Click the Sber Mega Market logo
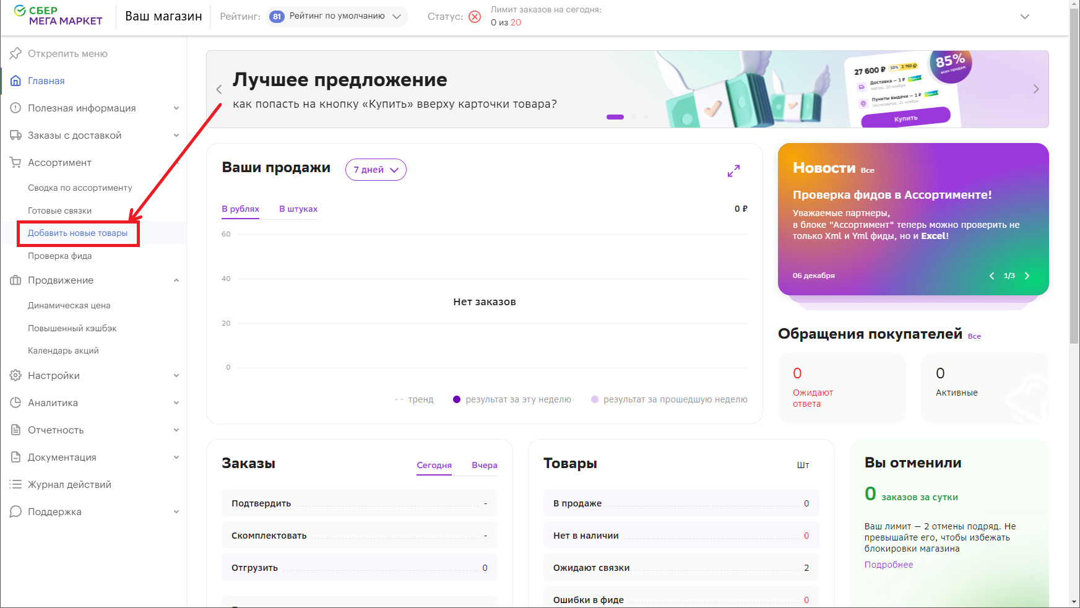 pyautogui.click(x=58, y=15)
